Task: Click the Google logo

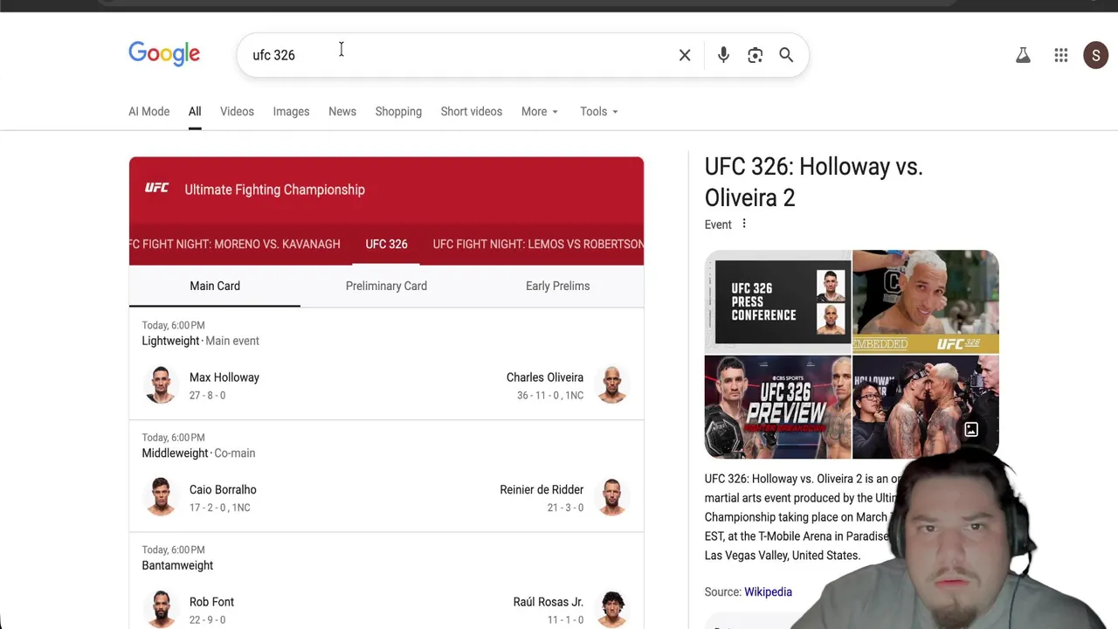Action: point(164,54)
